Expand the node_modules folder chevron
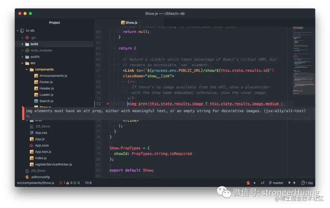330x208 pixels. point(22,50)
